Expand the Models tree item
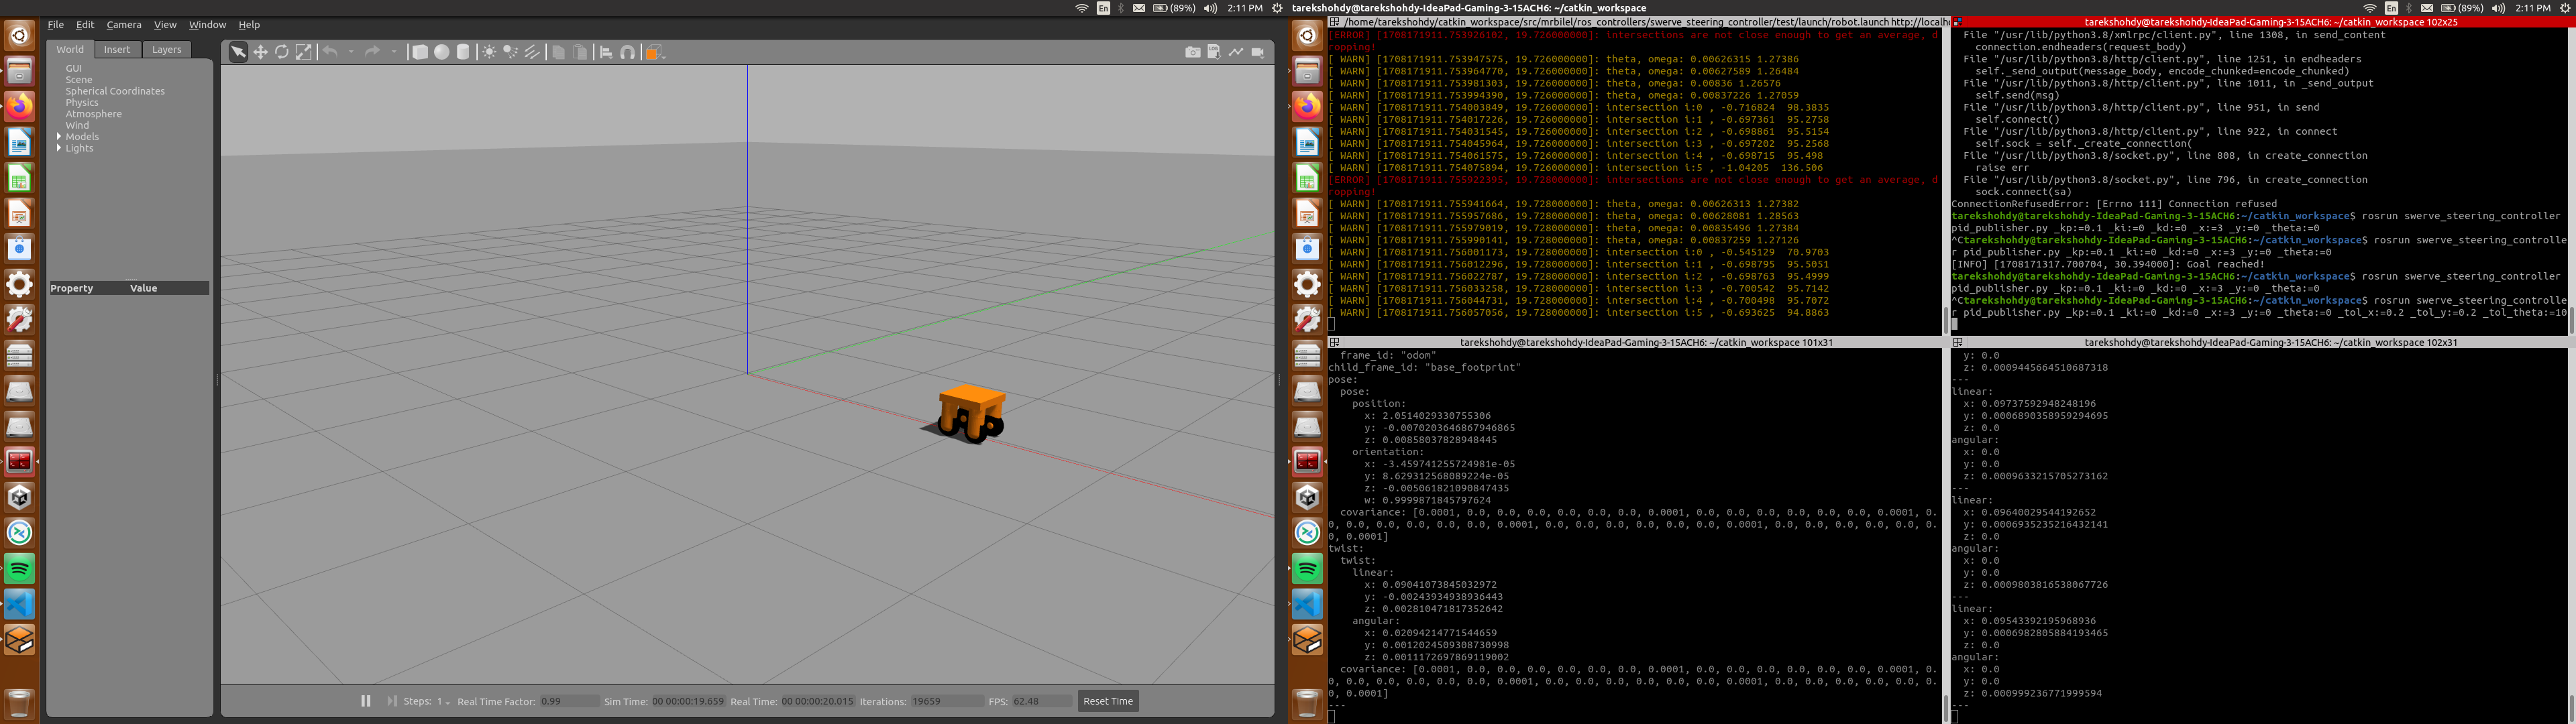The width and height of the screenshot is (2576, 724). (59, 137)
